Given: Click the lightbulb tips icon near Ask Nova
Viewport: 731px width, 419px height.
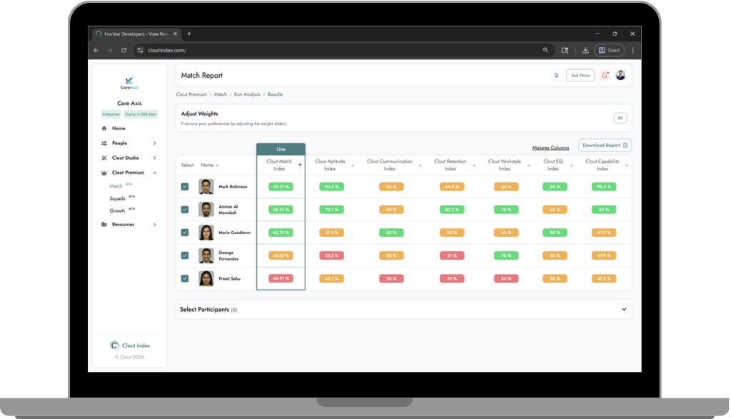Looking at the screenshot, I should point(556,75).
